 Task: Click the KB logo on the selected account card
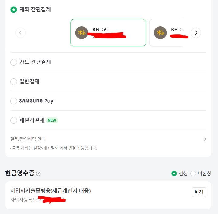81,33
